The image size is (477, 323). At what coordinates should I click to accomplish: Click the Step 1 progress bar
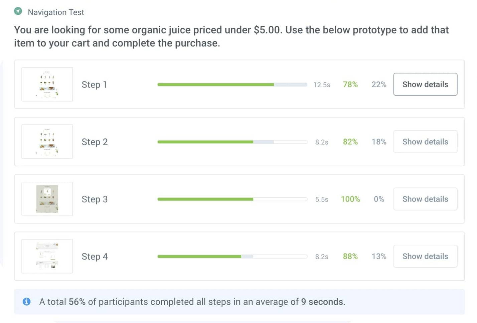232,85
